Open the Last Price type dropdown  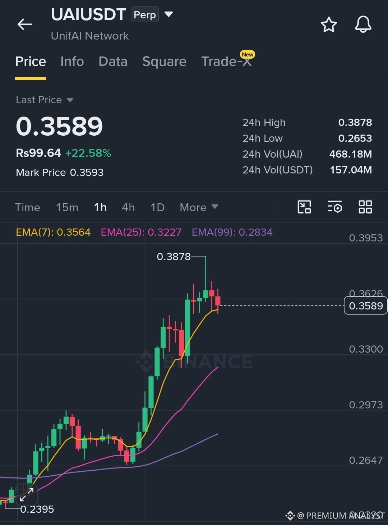click(x=45, y=100)
